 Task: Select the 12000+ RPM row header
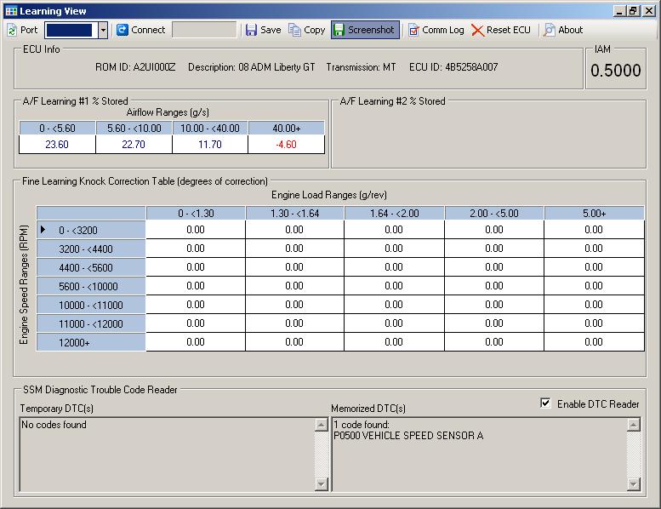pyautogui.click(x=91, y=342)
